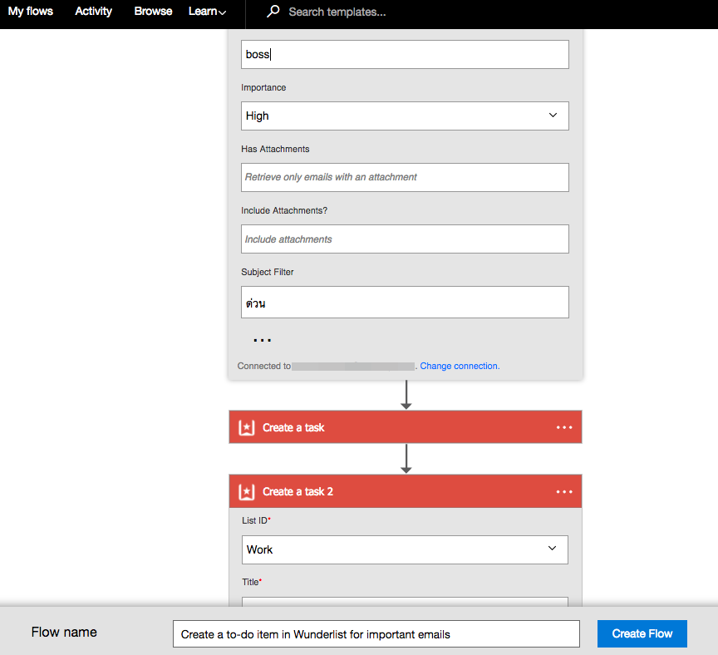
Task: Open the Browse page
Action: coord(153,12)
